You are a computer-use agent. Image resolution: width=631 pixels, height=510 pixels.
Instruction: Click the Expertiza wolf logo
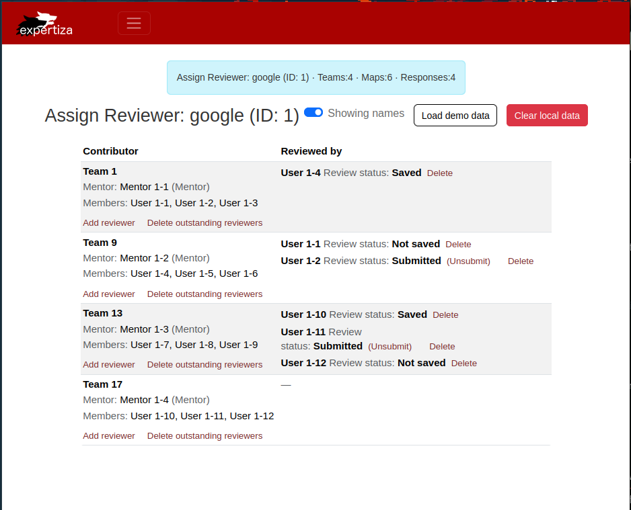point(44,24)
